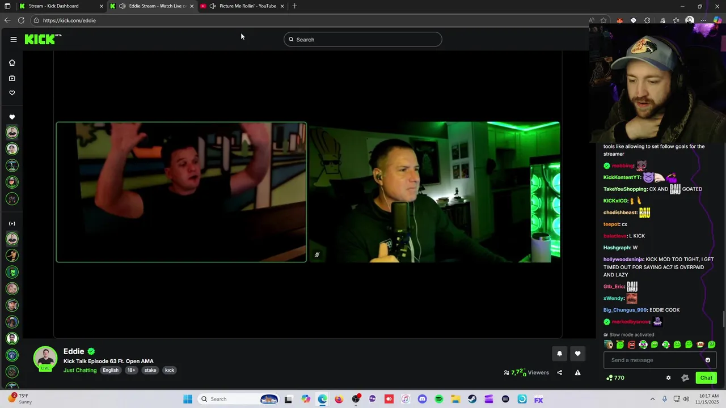726x408 pixels.
Task: Toggle notification bell for Eddie channel
Action: (559, 354)
